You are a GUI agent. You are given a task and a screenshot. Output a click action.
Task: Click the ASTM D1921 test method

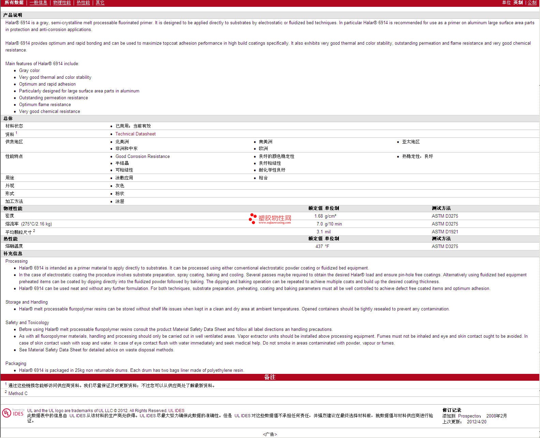point(445,232)
